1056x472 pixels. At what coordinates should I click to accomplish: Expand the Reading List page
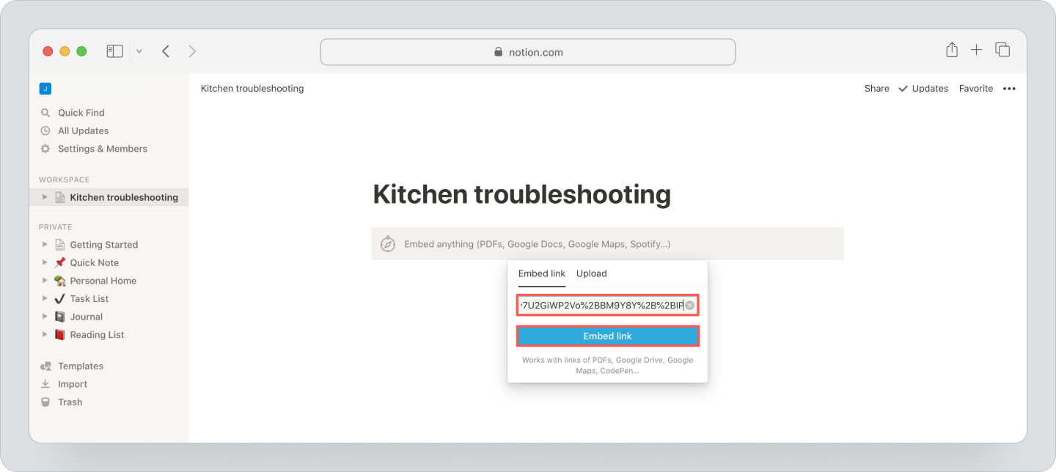(x=44, y=334)
